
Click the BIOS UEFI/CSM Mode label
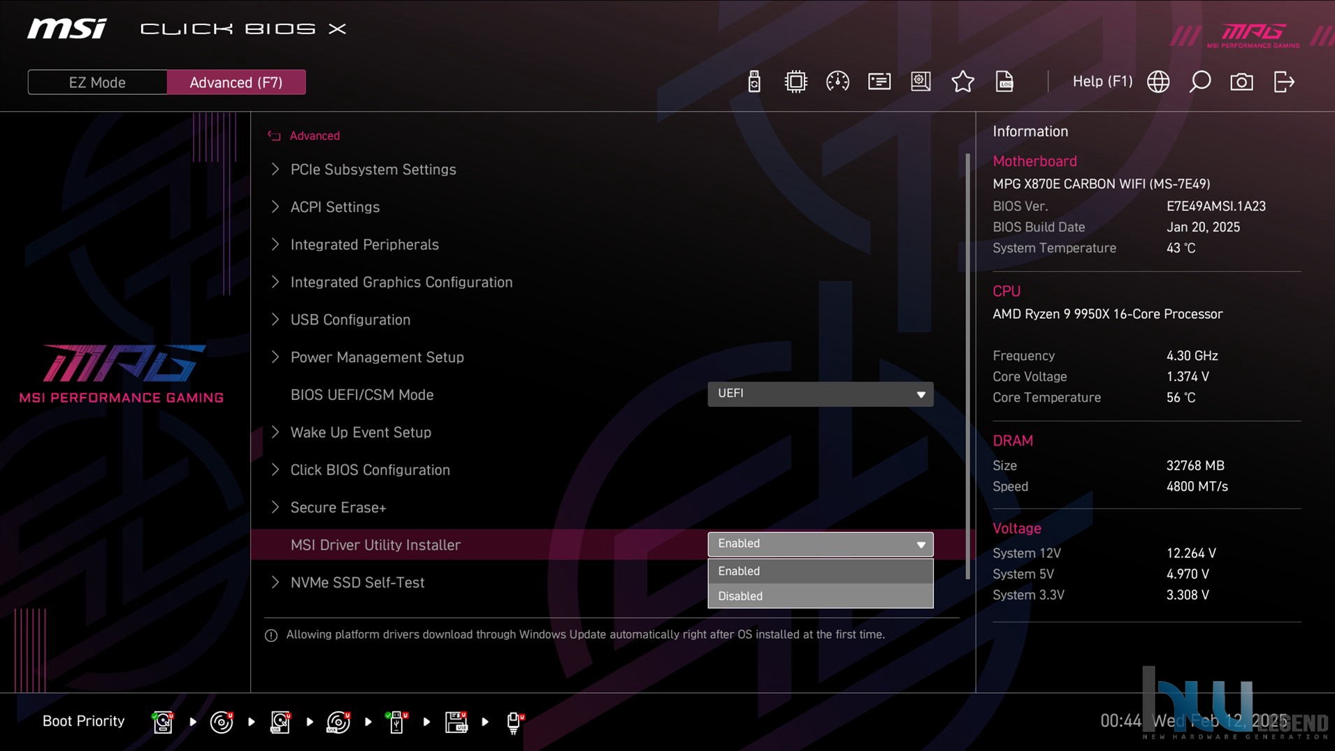[361, 395]
